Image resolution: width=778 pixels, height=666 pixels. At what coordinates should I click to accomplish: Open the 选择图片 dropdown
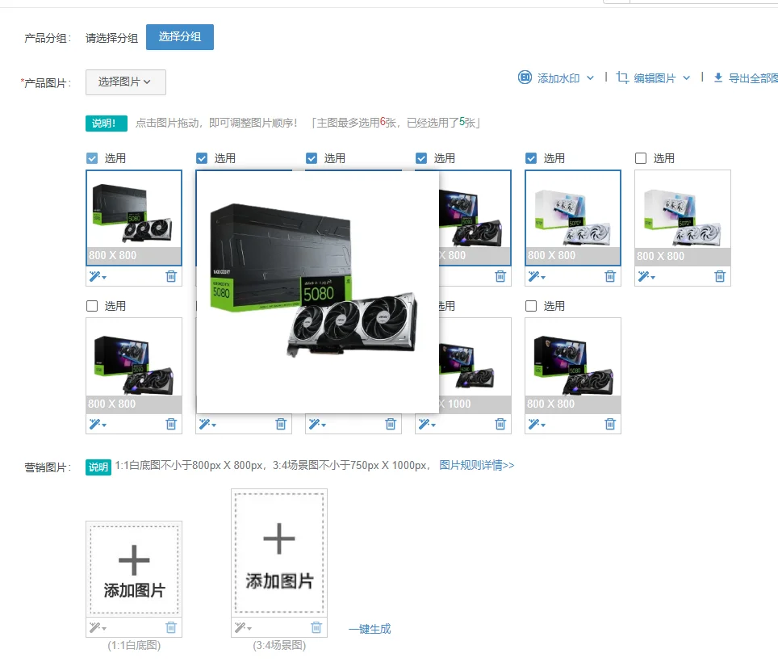126,82
